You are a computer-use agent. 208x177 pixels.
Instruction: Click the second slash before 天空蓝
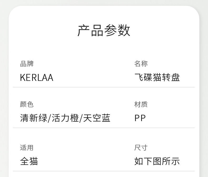click(81, 118)
